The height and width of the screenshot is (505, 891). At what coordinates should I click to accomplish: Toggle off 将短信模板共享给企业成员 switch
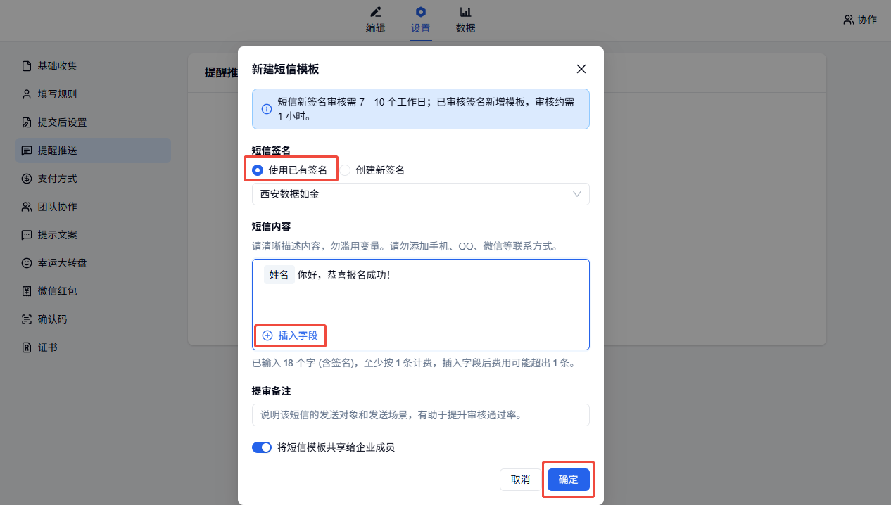click(x=262, y=447)
